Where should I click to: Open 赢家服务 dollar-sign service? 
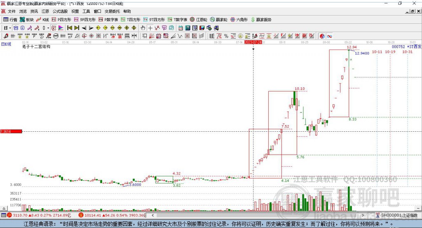261,20
